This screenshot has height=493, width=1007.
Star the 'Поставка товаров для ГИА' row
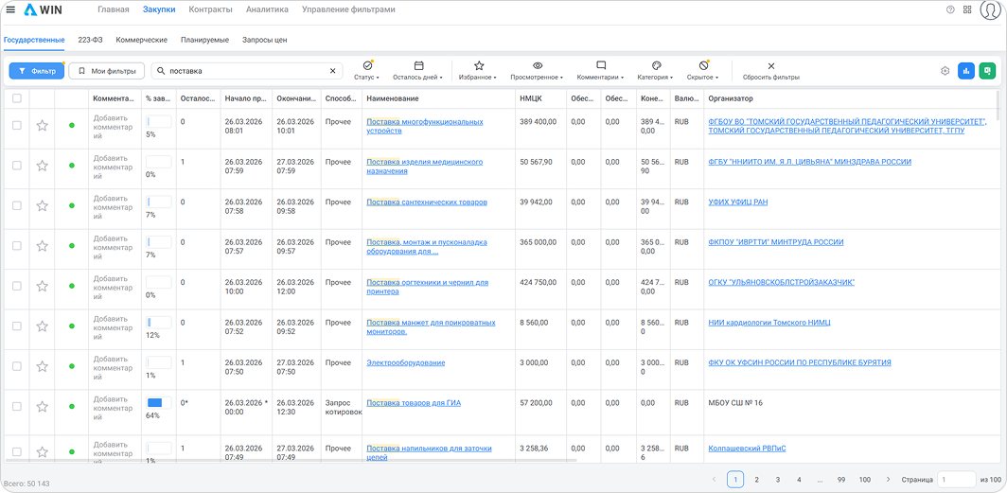point(43,406)
